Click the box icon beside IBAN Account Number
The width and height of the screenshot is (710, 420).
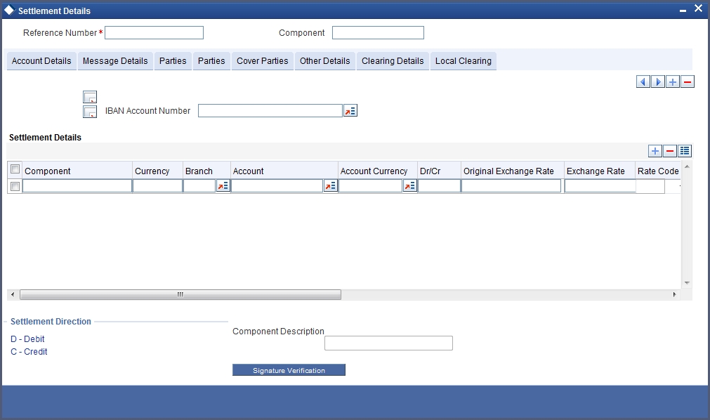(90, 112)
